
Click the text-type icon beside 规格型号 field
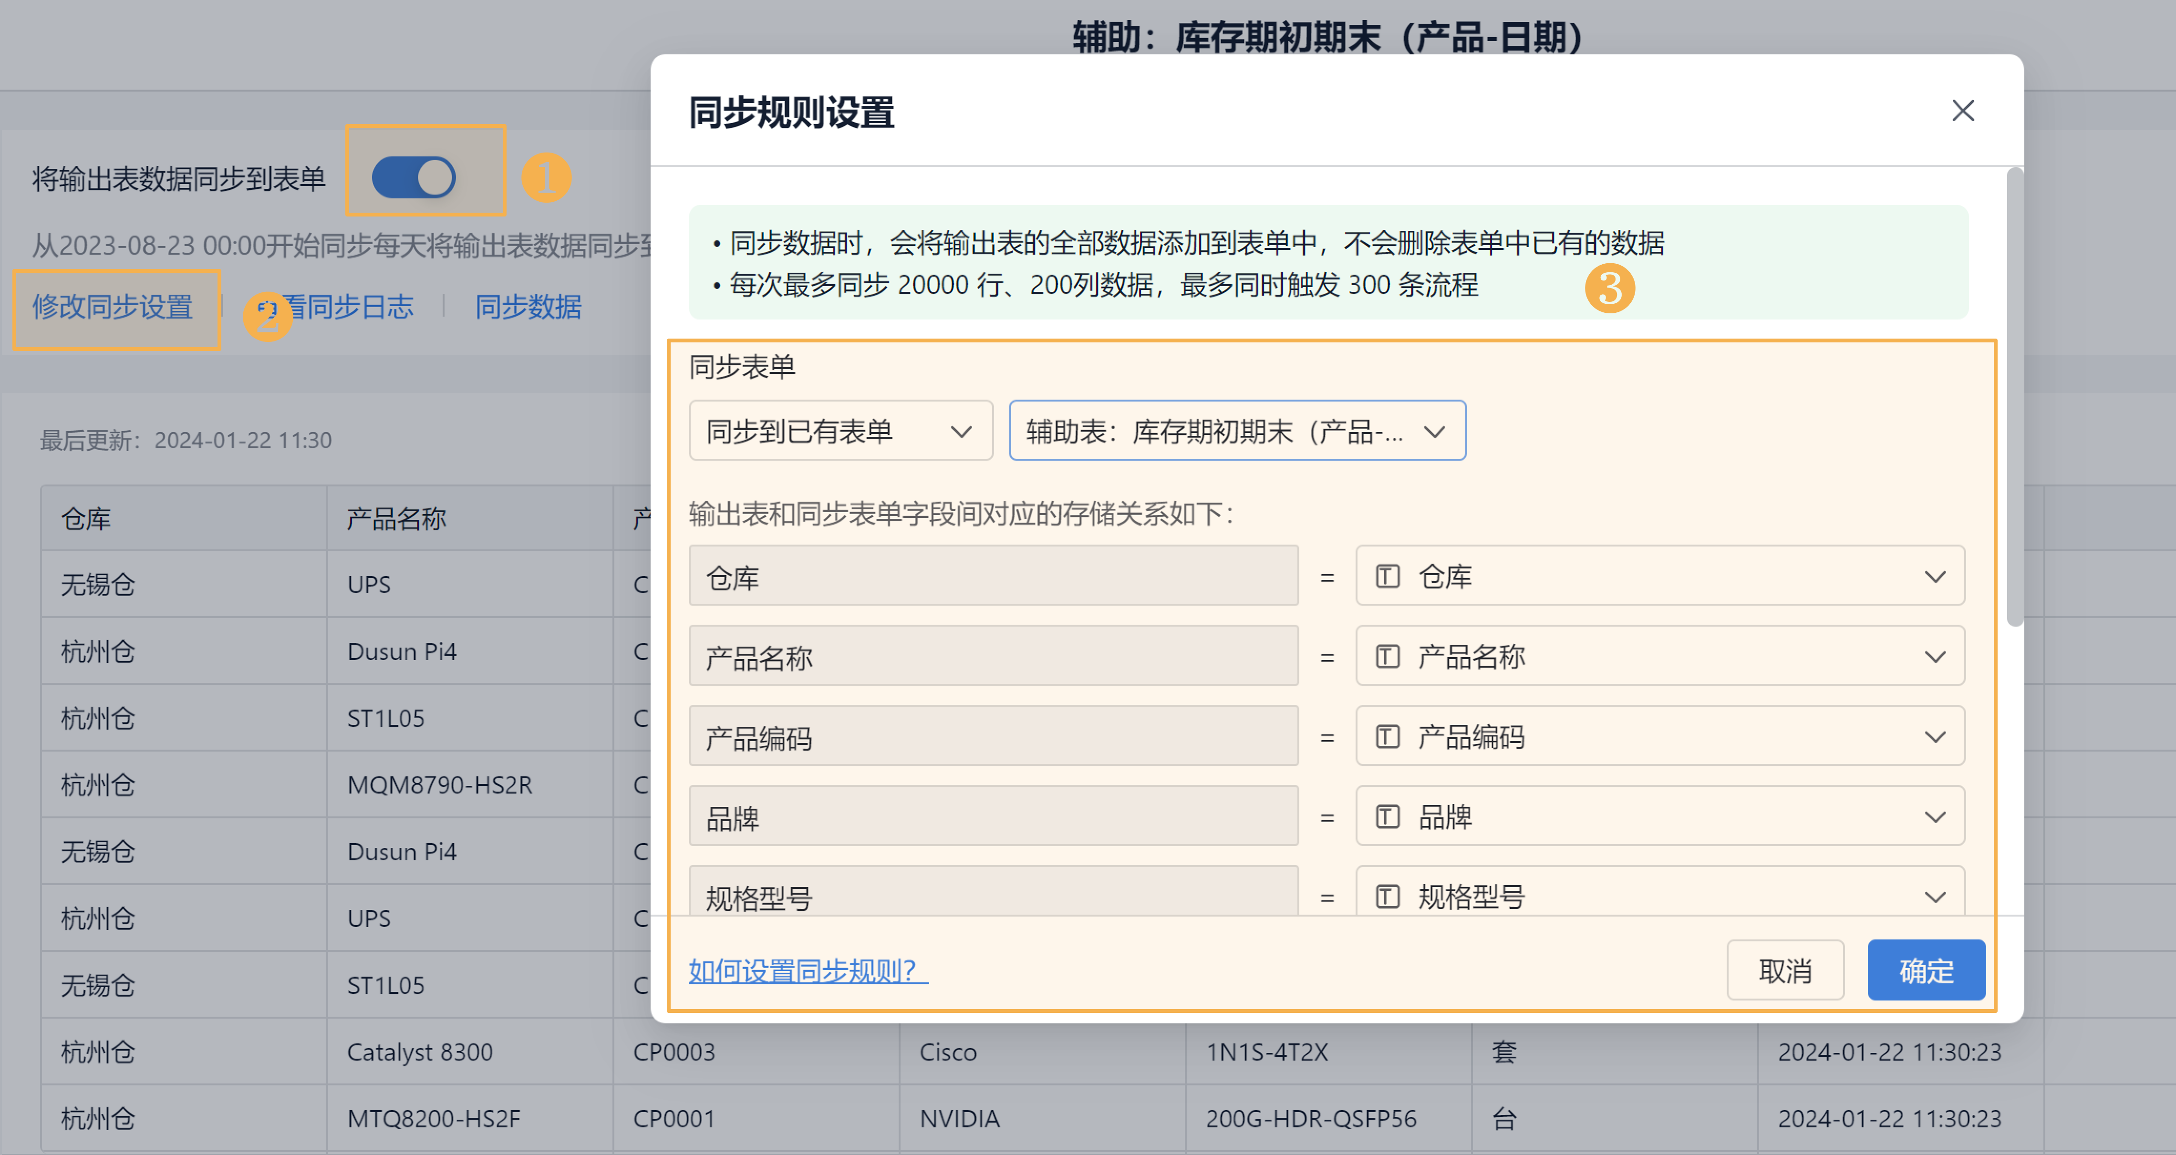click(x=1387, y=896)
